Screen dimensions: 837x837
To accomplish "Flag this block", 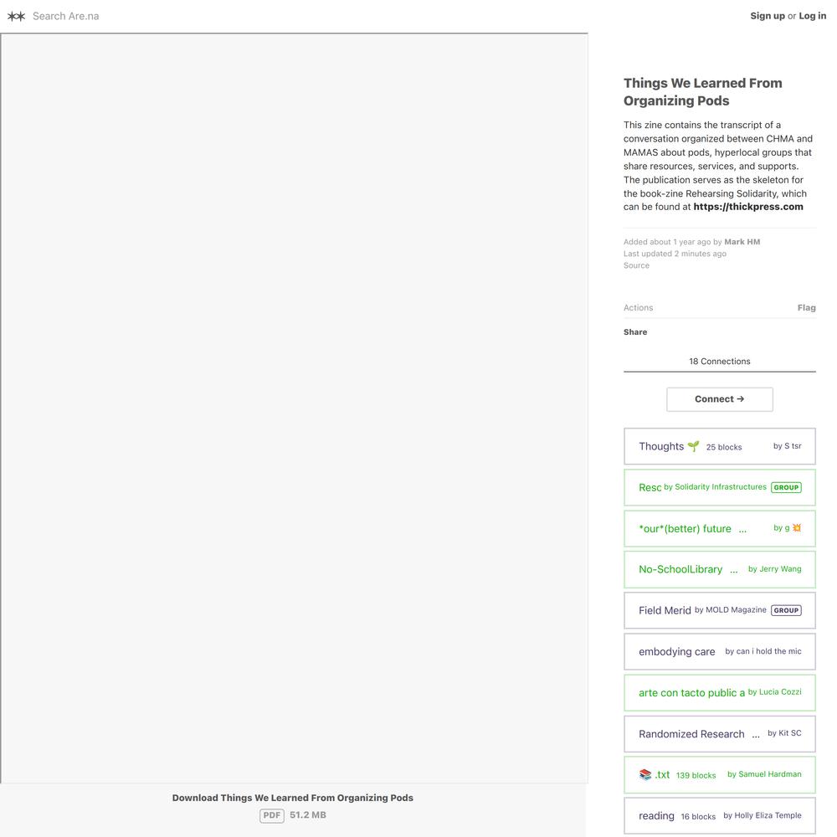I will point(806,307).
